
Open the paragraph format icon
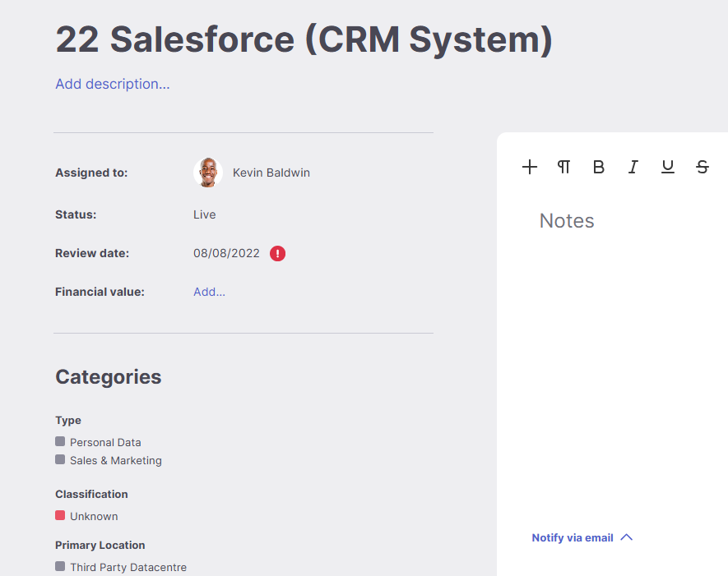(x=563, y=167)
